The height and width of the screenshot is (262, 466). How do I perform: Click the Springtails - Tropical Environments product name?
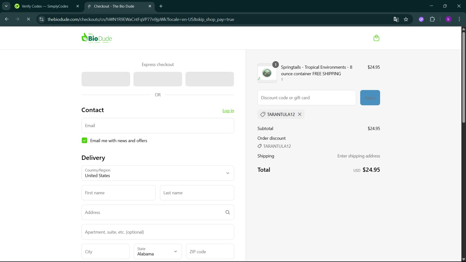point(317,70)
